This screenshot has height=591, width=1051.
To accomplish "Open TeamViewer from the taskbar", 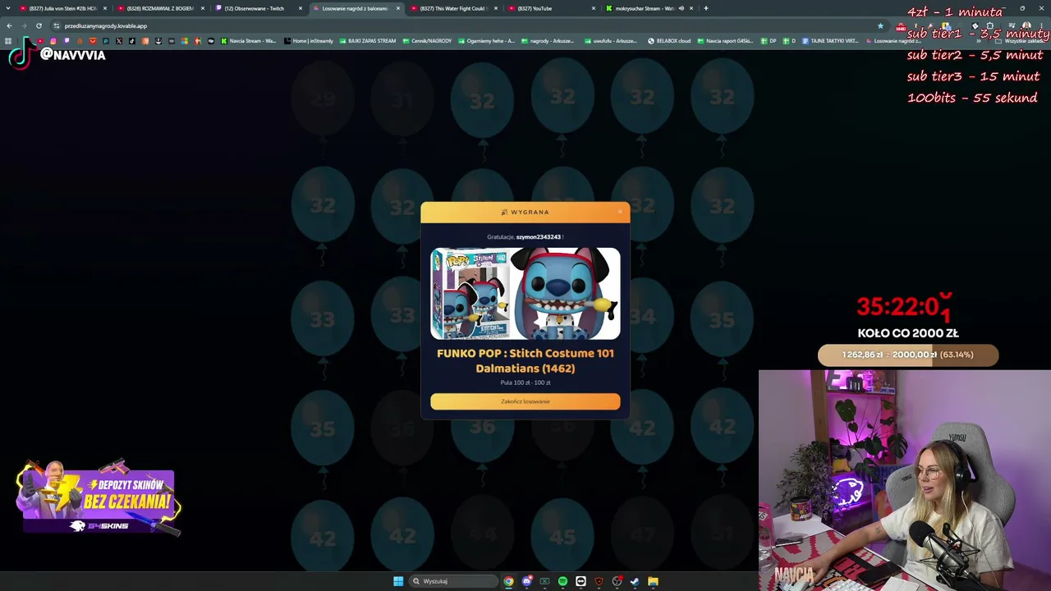I will [x=581, y=581].
